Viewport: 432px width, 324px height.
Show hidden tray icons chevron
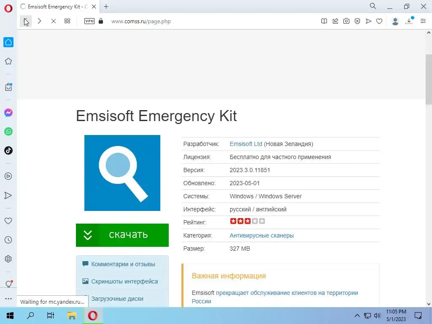tap(357, 316)
